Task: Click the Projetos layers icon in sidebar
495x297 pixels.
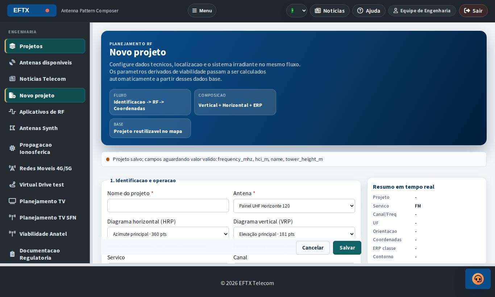Action: point(12,46)
